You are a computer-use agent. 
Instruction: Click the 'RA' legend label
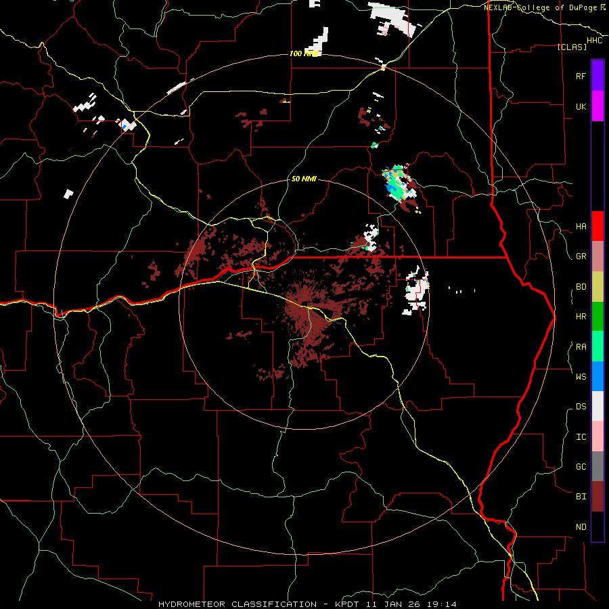click(x=581, y=347)
